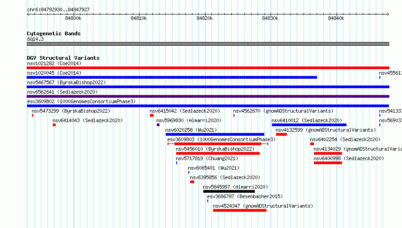Click nsv6415042 (Sedlazeck2020) label
Screen dimensions: 402x228
185,111
